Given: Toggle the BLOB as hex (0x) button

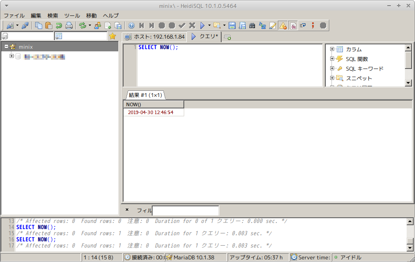Looking at the screenshot, I should [293, 25].
